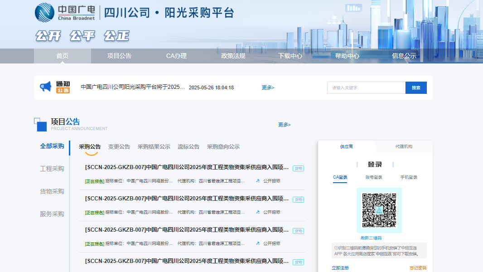The height and width of the screenshot is (272, 483).
Task: Open the 信息公示 navigation item
Action: coord(404,56)
